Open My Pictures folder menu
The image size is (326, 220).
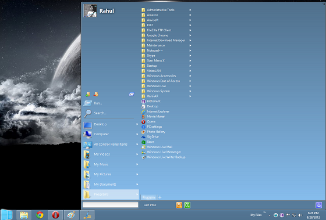click(x=111, y=174)
